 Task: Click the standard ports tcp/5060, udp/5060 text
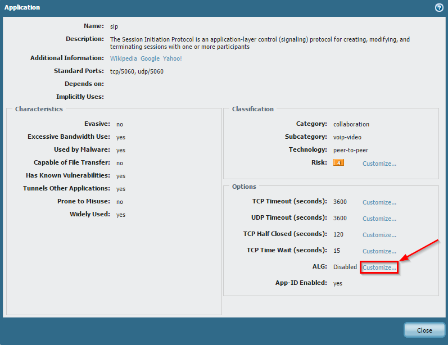[x=137, y=71]
